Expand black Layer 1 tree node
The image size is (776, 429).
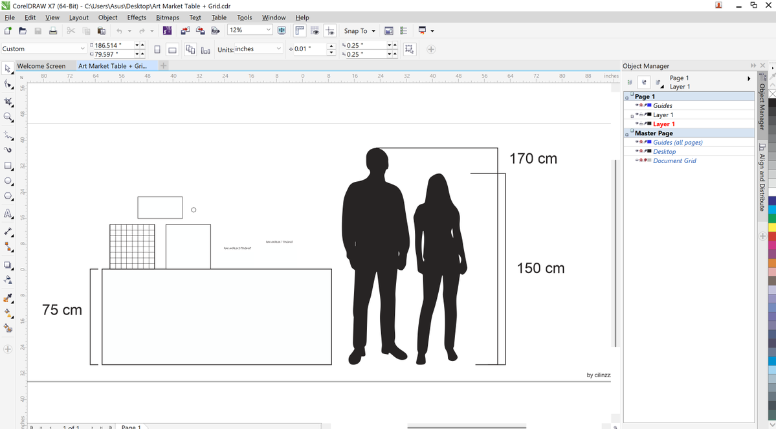click(x=632, y=116)
